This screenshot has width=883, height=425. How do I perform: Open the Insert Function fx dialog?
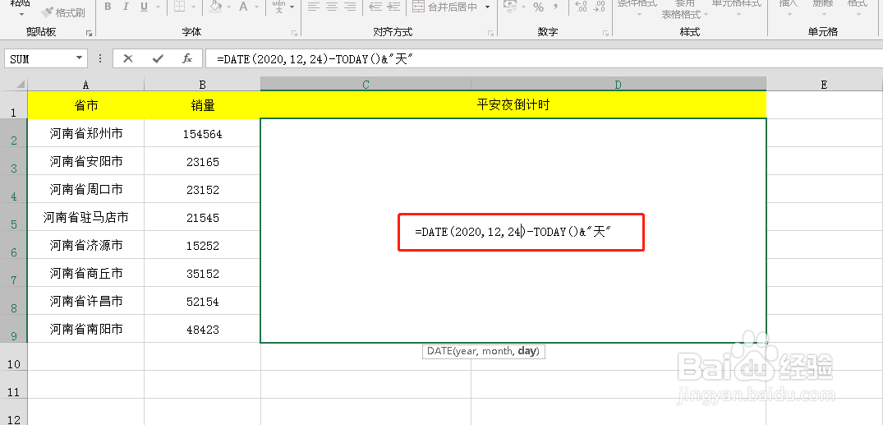[187, 58]
